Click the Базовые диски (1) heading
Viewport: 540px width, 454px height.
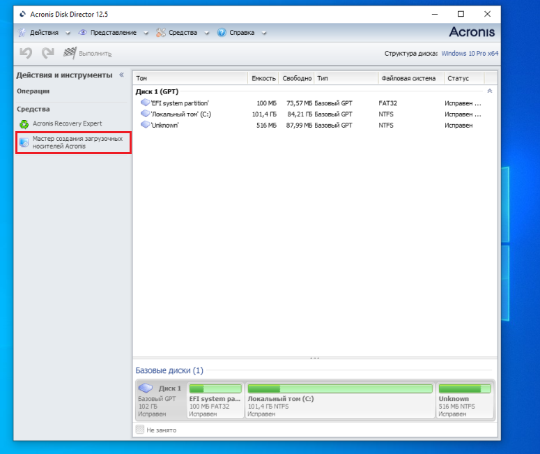click(x=169, y=370)
